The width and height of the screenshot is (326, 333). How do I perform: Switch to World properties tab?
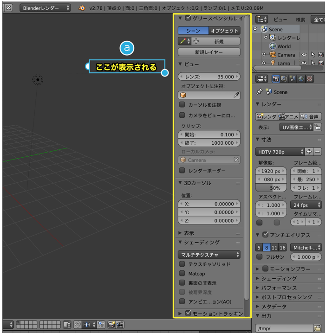point(301,79)
